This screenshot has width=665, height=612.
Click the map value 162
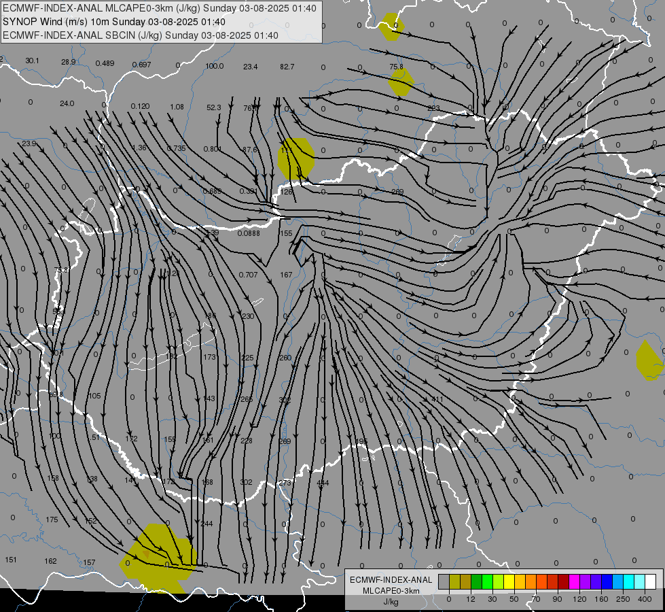[x=50, y=561]
